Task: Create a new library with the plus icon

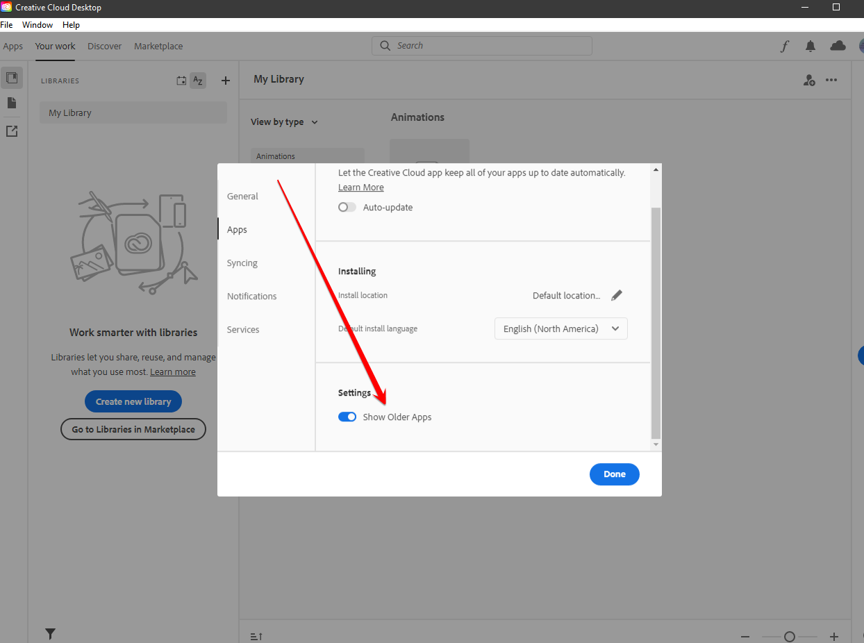Action: (x=225, y=81)
